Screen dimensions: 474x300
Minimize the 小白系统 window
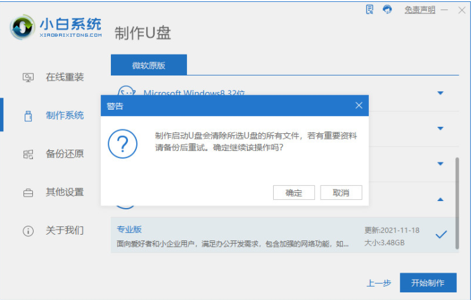click(x=444, y=10)
